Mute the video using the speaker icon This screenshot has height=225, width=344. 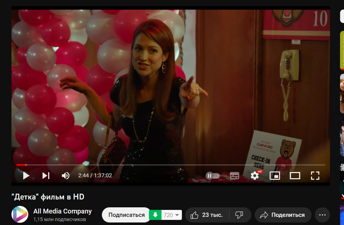[x=65, y=176]
